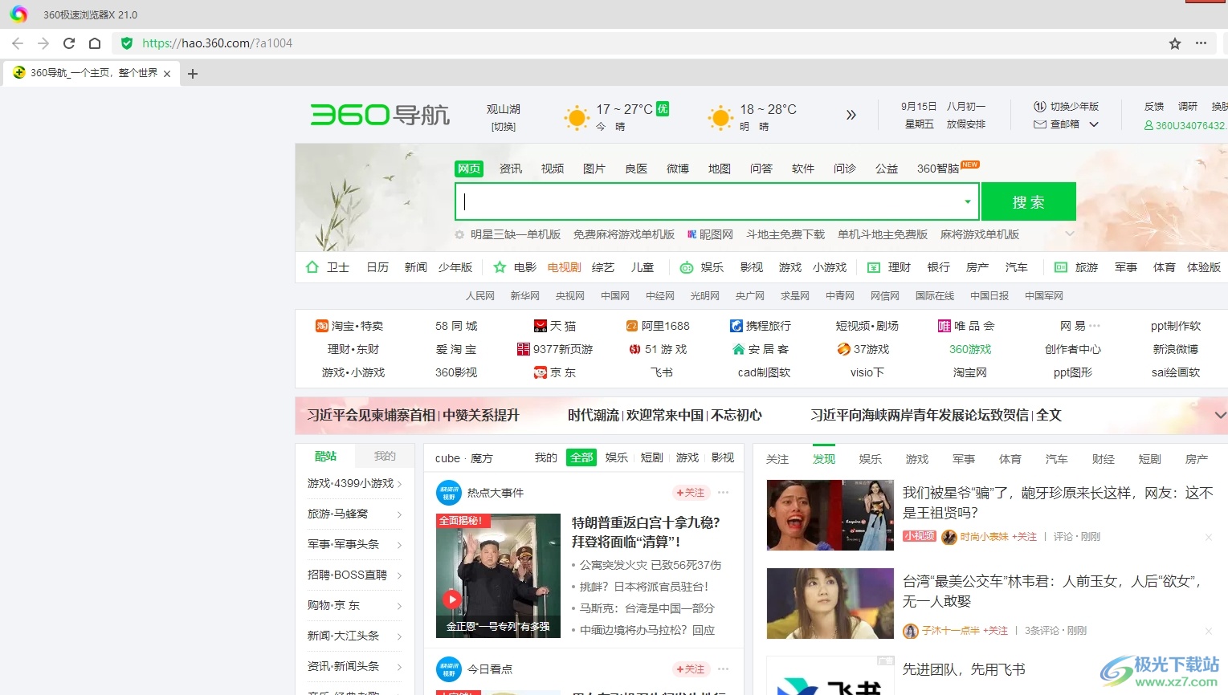Screen dimensions: 1228x695
Task: Click tomorrow's sunny weather icon
Action: [x=720, y=118]
